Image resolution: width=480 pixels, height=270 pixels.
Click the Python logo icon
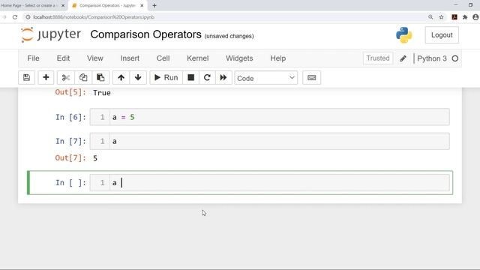tap(403, 35)
